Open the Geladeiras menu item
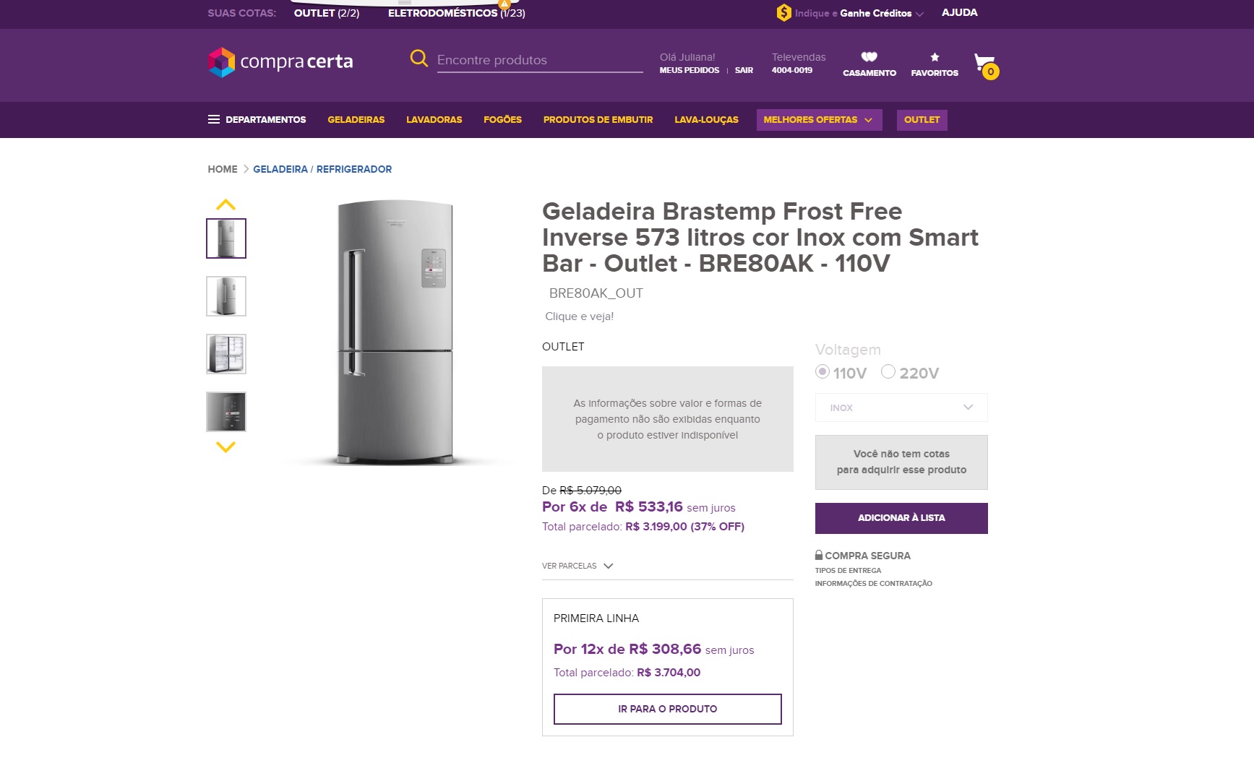 356,120
